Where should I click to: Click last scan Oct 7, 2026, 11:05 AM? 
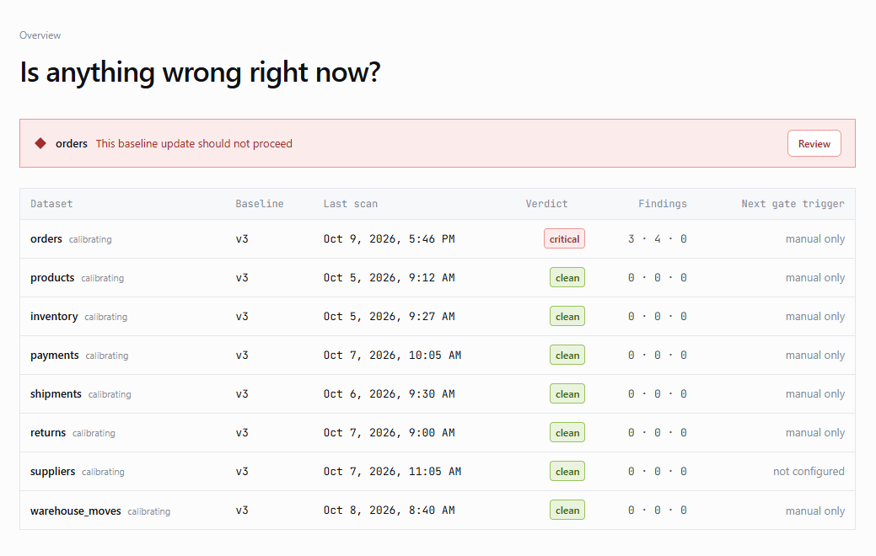(x=392, y=472)
